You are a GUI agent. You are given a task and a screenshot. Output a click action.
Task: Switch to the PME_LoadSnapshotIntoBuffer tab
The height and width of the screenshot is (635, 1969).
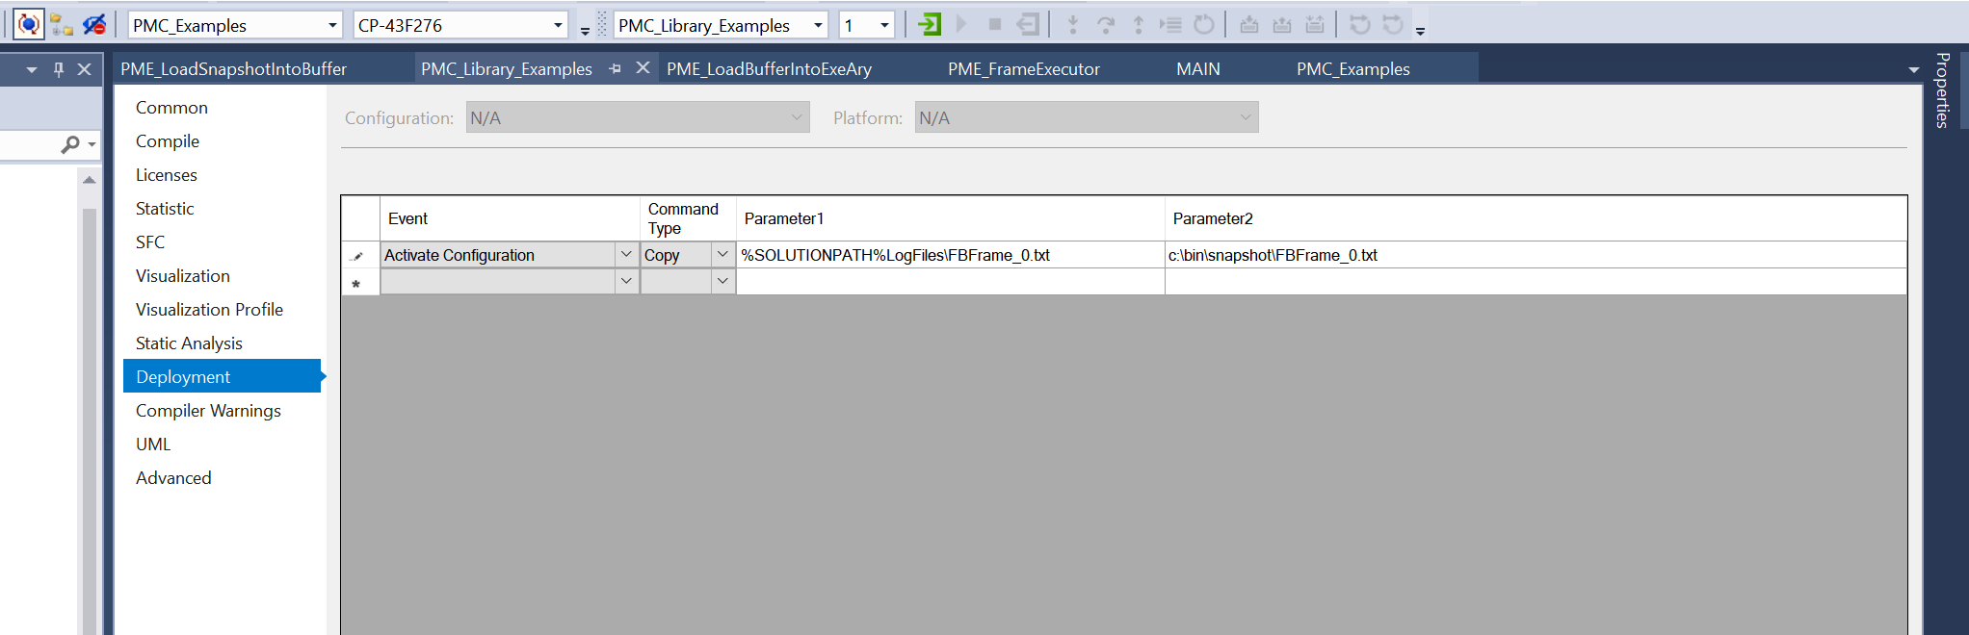(x=233, y=69)
